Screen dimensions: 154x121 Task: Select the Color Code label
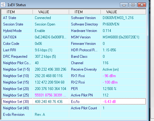[x=11, y=44]
